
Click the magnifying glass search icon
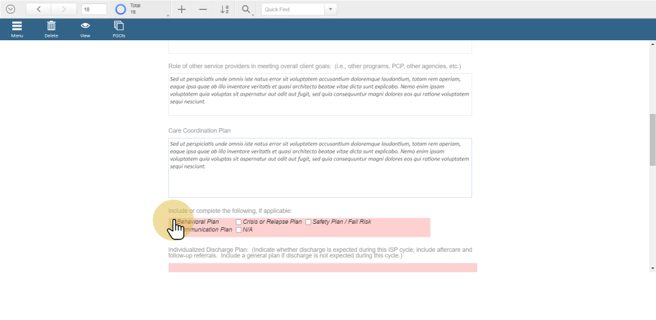(246, 10)
